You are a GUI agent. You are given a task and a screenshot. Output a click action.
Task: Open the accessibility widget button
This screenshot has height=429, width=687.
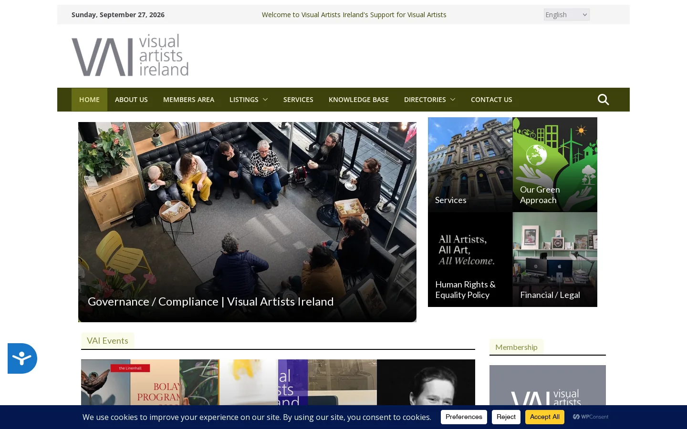[x=22, y=358]
